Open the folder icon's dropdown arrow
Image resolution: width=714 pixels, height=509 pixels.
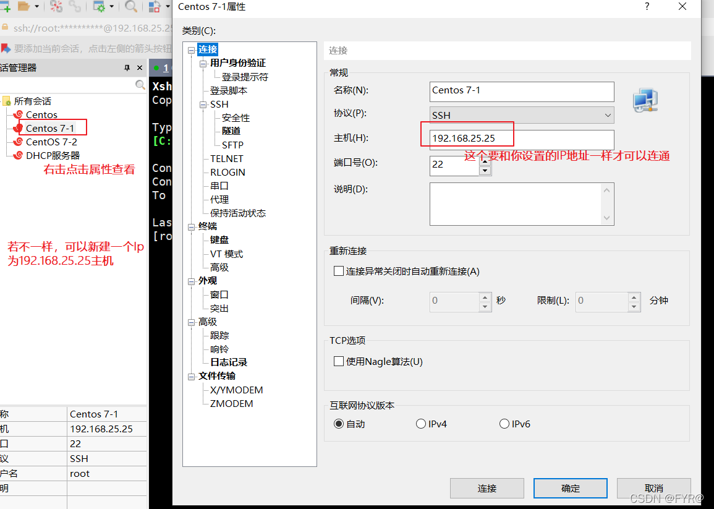tap(38, 7)
